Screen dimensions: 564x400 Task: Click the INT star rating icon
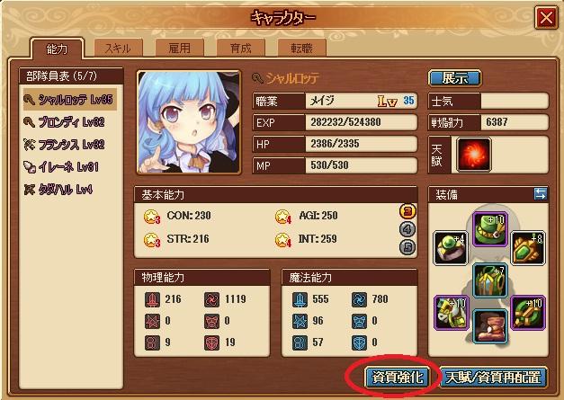[283, 240]
